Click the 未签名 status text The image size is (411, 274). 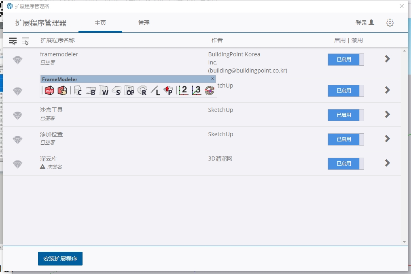pyautogui.click(x=55, y=167)
